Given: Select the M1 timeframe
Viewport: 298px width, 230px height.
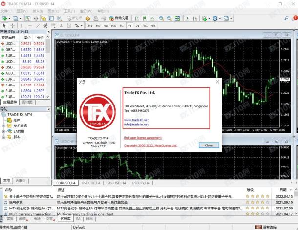Looking at the screenshot, I should [90, 26].
